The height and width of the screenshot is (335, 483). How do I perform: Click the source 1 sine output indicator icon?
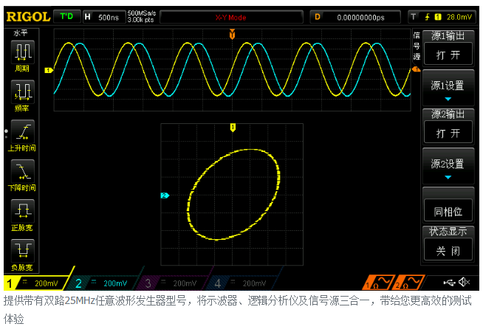[x=379, y=283]
